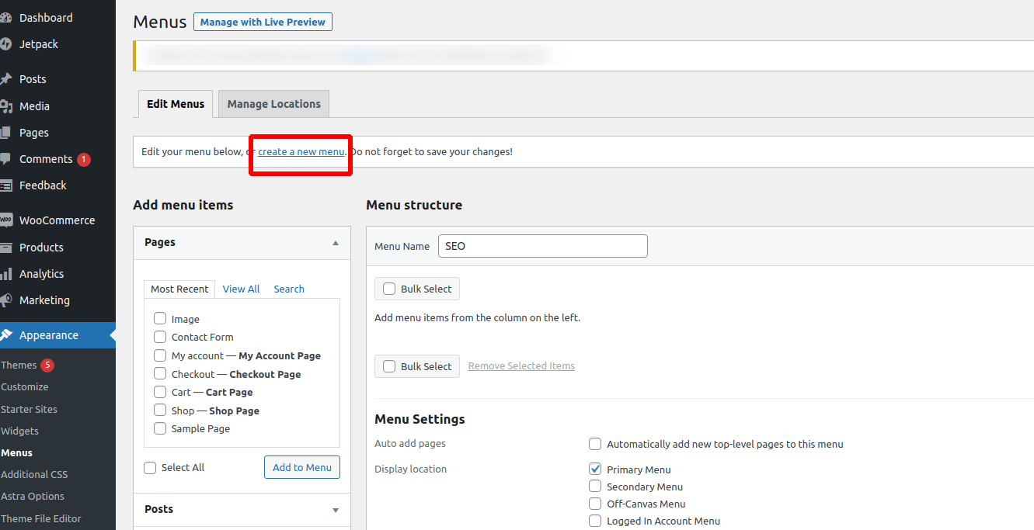Open WooCommerce in the sidebar
Image resolution: width=1034 pixels, height=530 pixels.
point(57,220)
